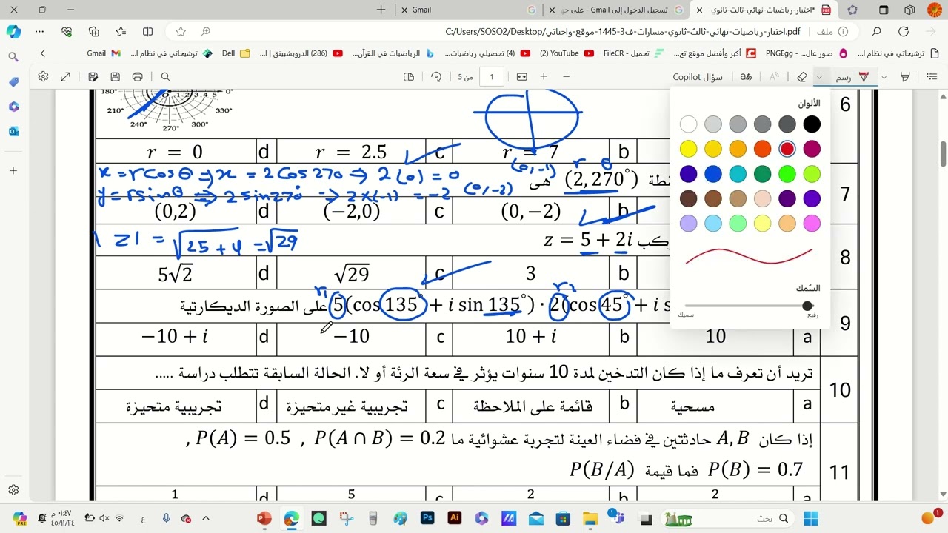Click the Save icon
948x533 pixels.
point(116,77)
